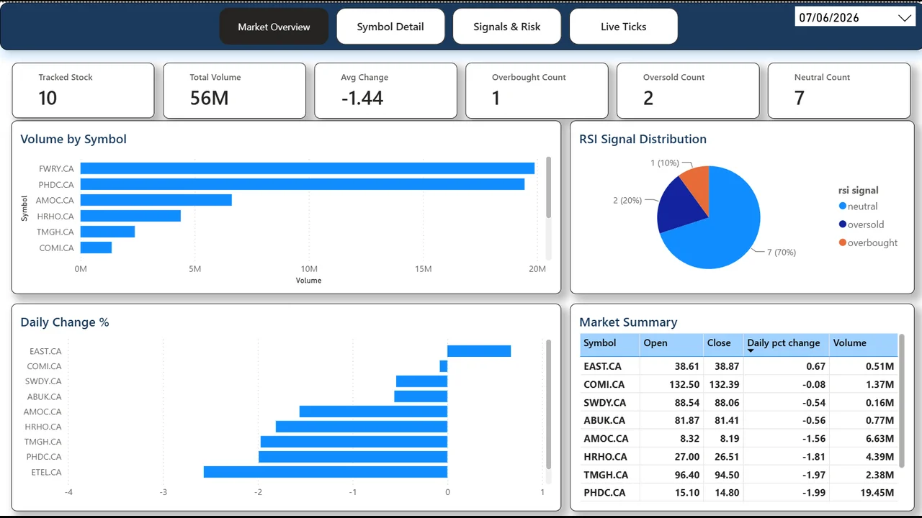Click the oversold legend color dot

[x=843, y=224]
